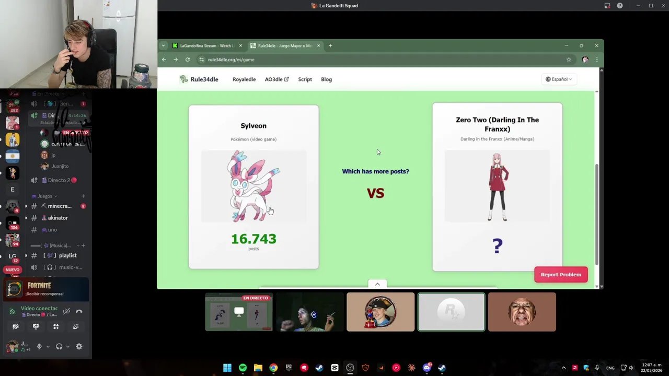Mute the Discord microphone
Viewport: 669px width, 376px height.
(x=39, y=347)
